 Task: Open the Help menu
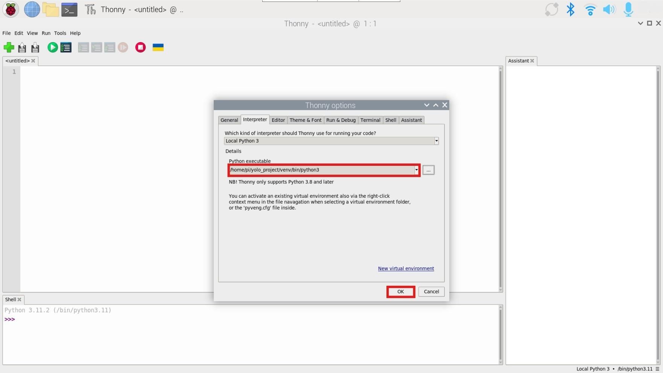pos(75,33)
